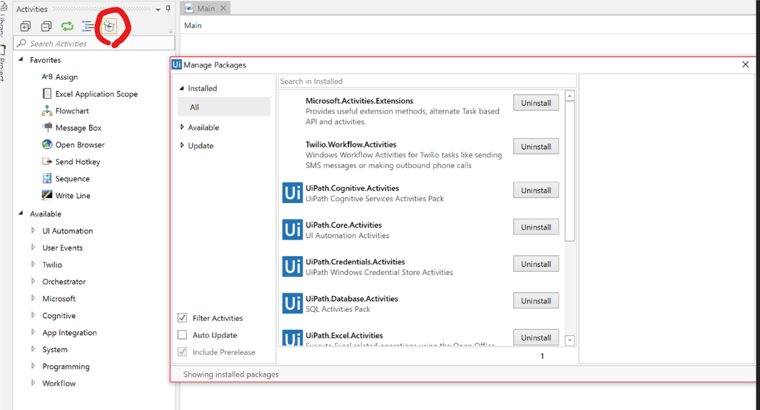Expand the System category
The width and height of the screenshot is (760, 410).
coord(33,349)
